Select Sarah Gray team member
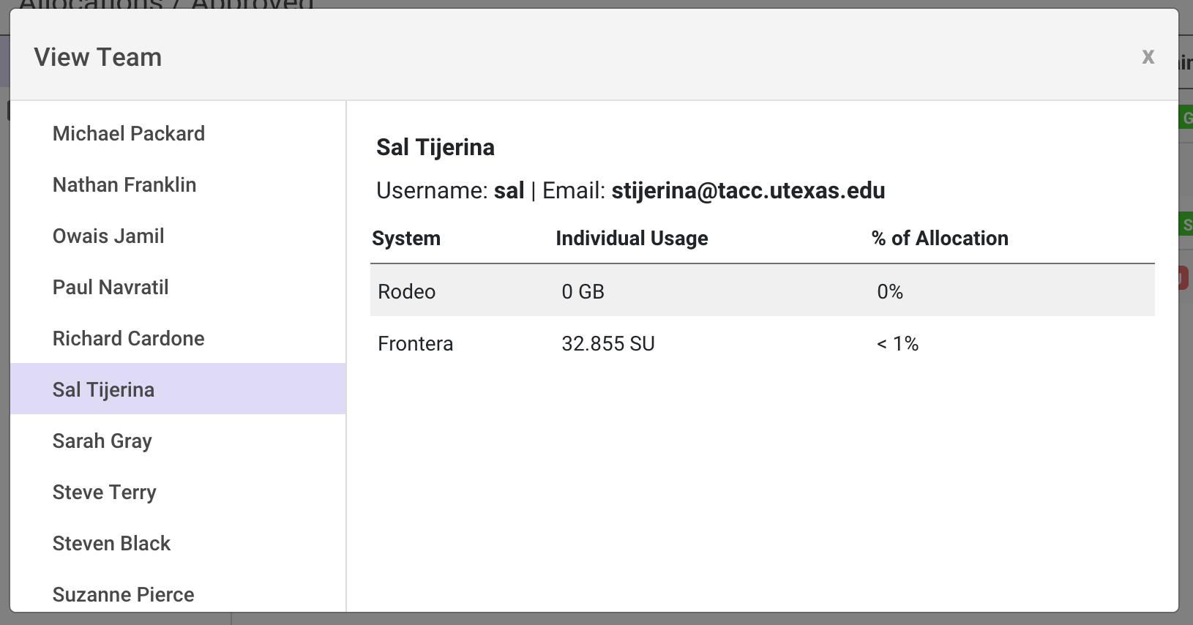 102,441
